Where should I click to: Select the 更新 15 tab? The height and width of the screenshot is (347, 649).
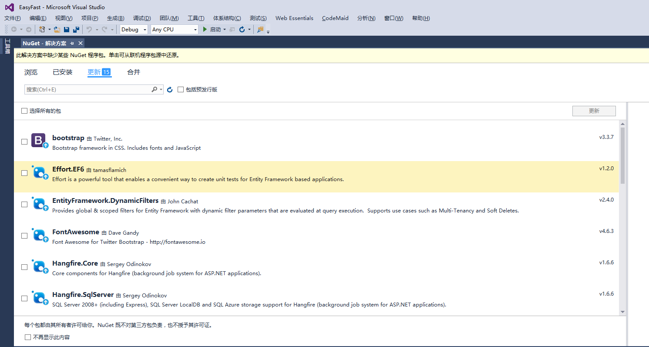[99, 72]
